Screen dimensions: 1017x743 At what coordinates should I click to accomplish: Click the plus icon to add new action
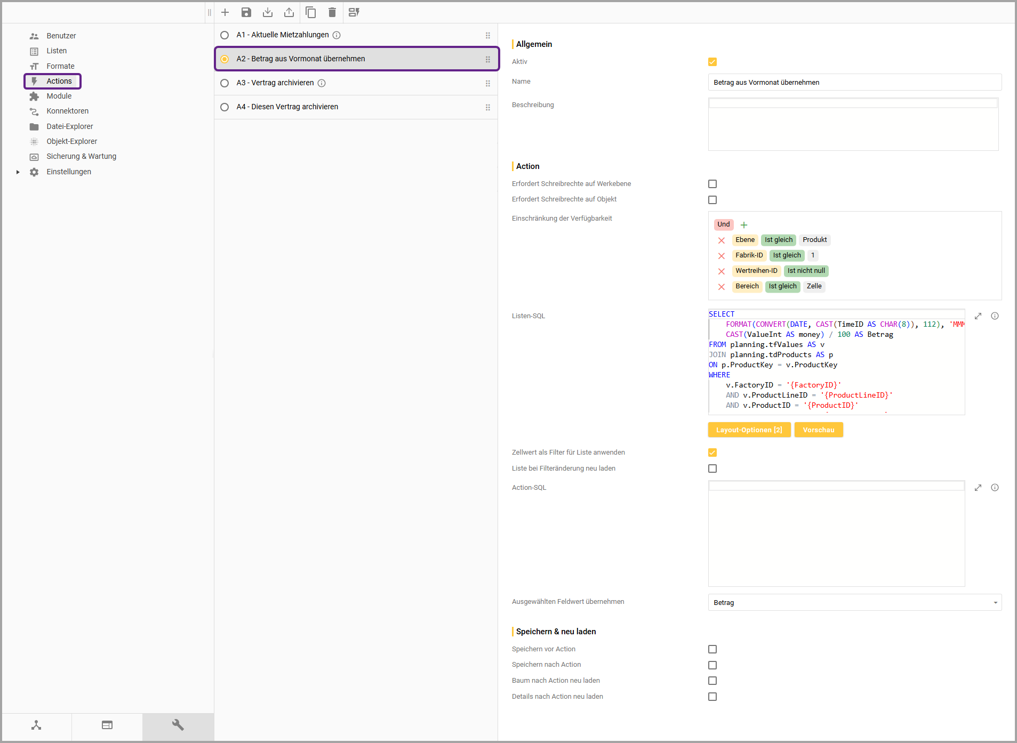coord(225,12)
